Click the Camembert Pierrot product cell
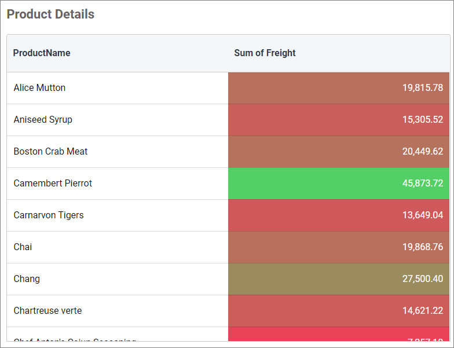Image resolution: width=454 pixels, height=348 pixels. (53, 184)
